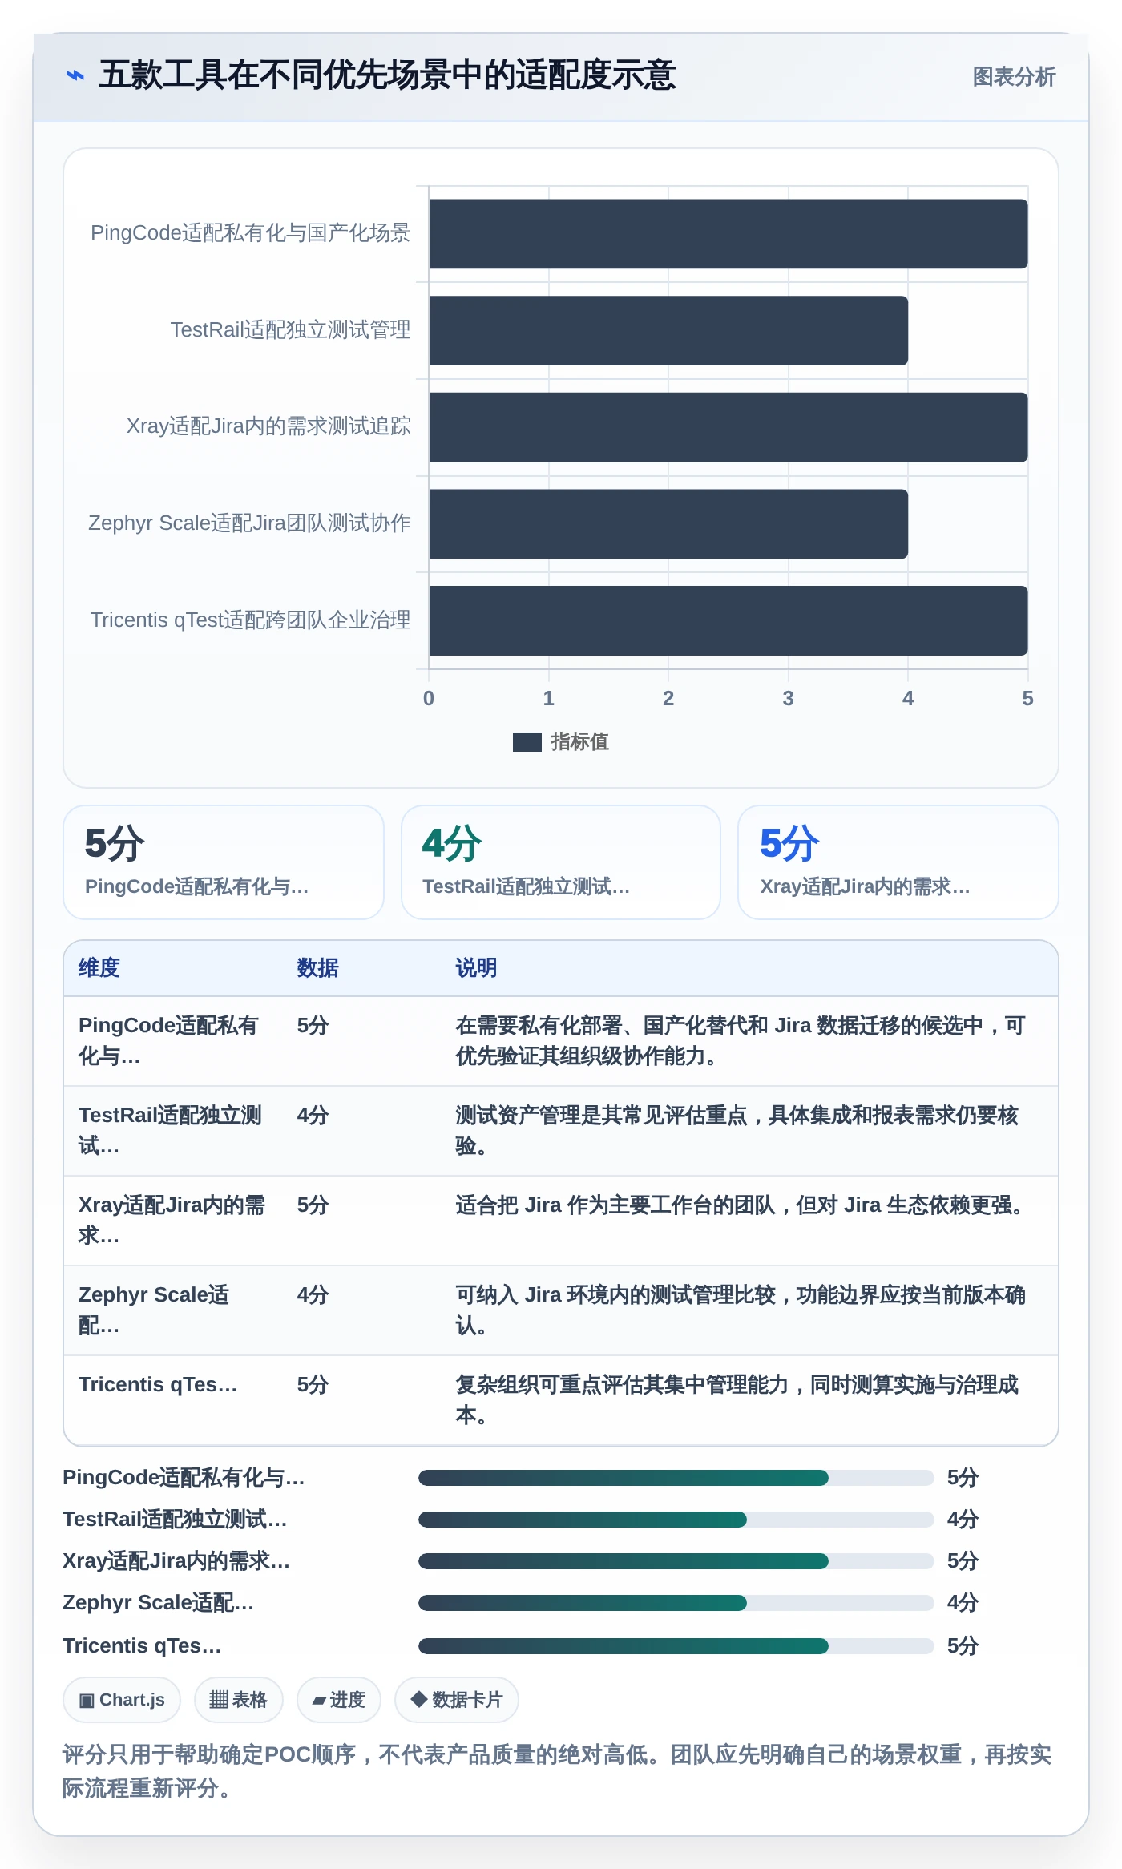
Task: Click the footnote text about POC顺序
Action: pyautogui.click(x=557, y=1771)
